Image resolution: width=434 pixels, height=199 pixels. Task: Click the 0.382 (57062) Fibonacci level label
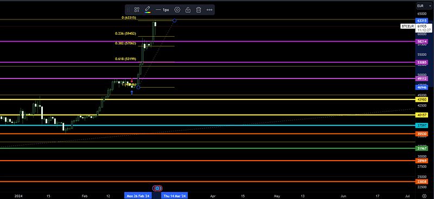click(126, 43)
